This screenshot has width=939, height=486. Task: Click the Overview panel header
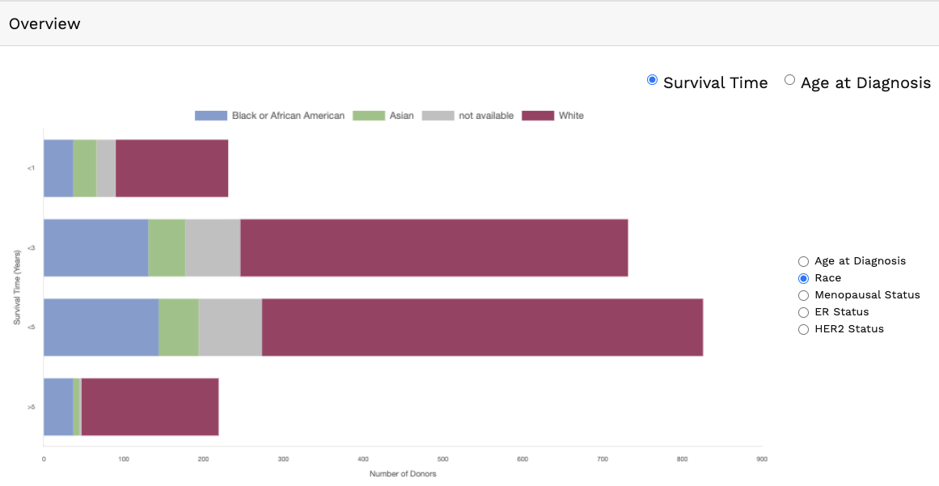click(x=44, y=23)
